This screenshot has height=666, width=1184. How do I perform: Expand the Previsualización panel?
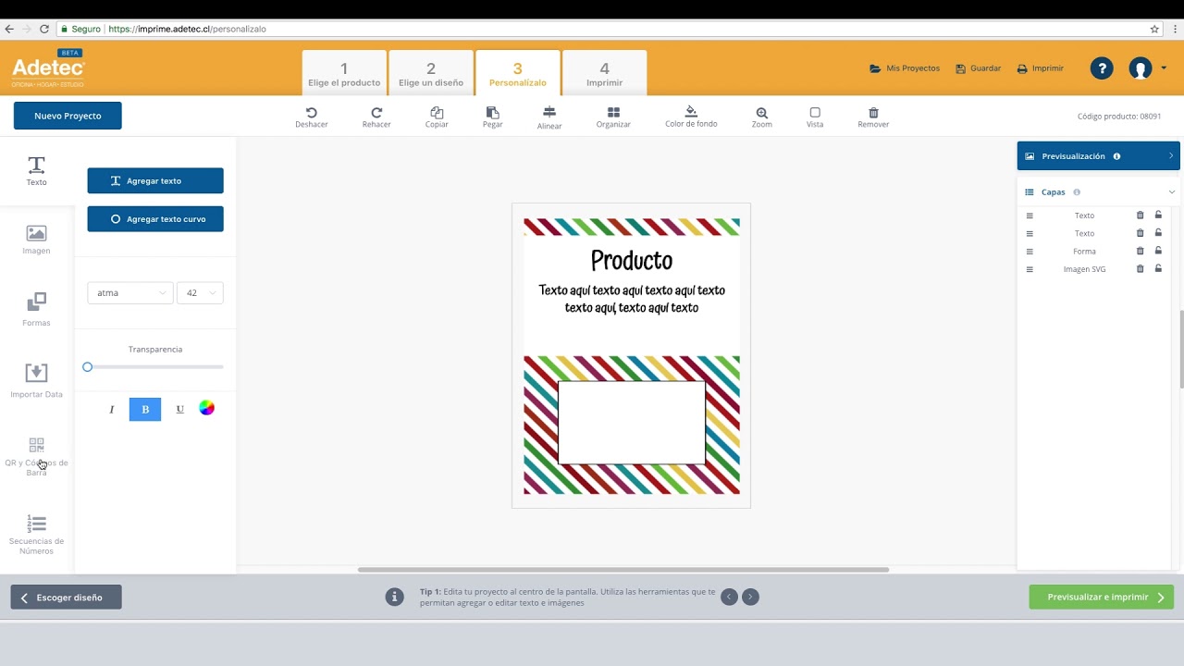coord(1171,155)
